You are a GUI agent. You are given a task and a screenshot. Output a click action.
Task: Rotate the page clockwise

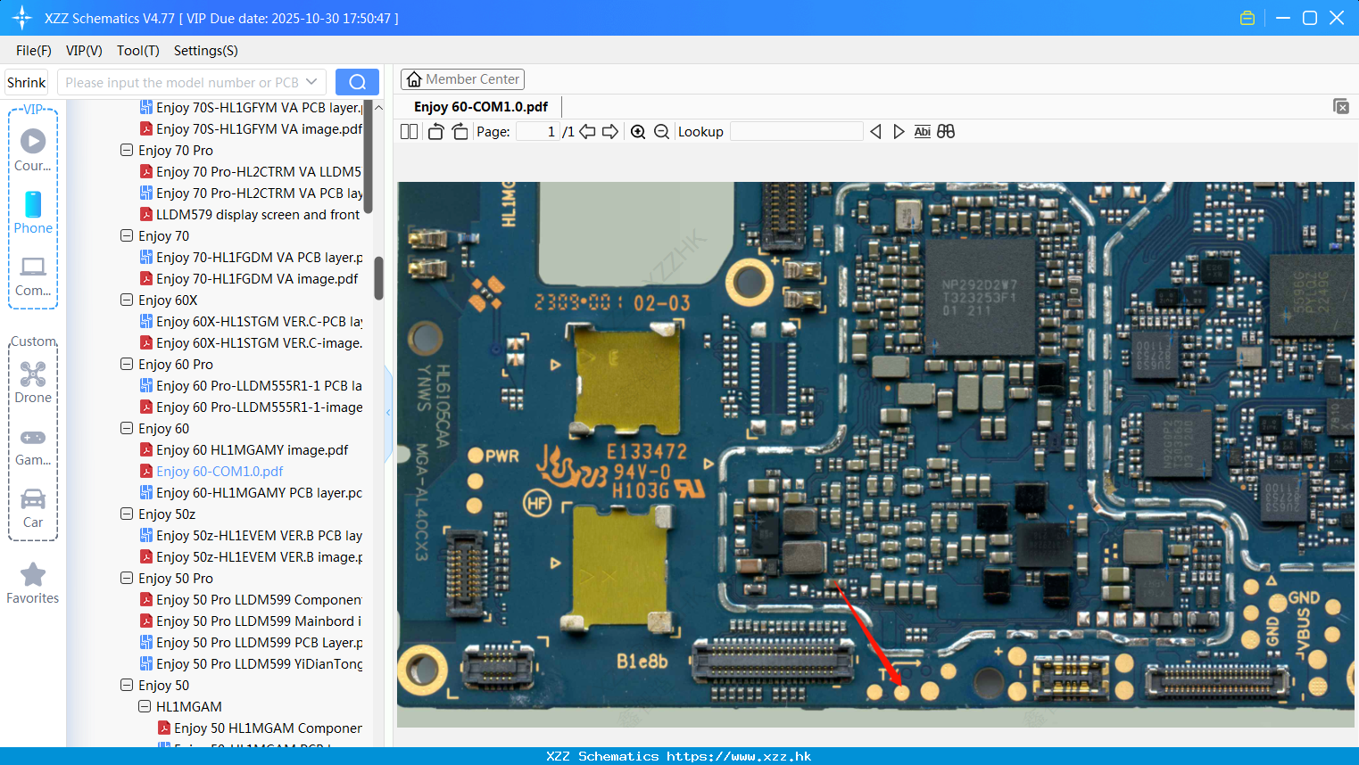(x=460, y=132)
